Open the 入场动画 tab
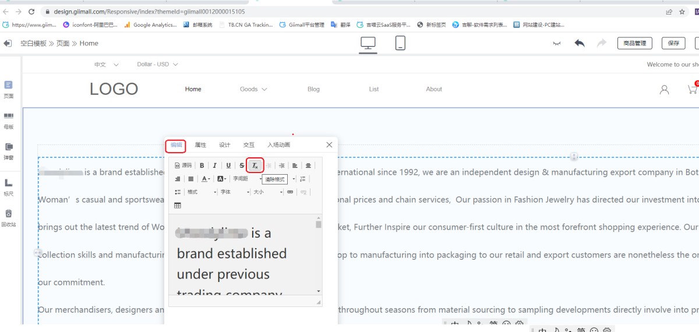This screenshot has width=699, height=332. (278, 145)
